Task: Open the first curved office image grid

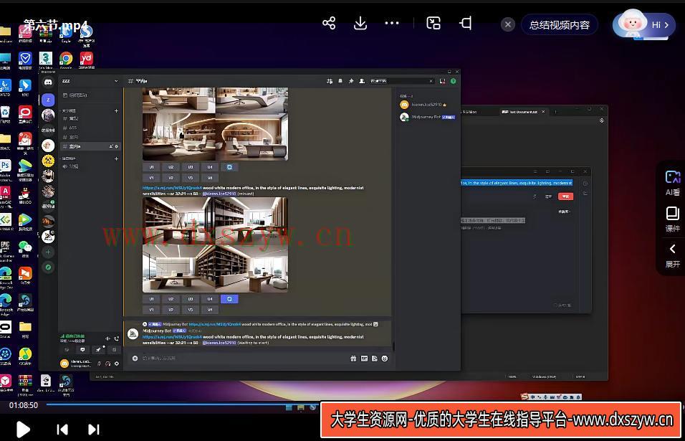Action: [x=215, y=124]
